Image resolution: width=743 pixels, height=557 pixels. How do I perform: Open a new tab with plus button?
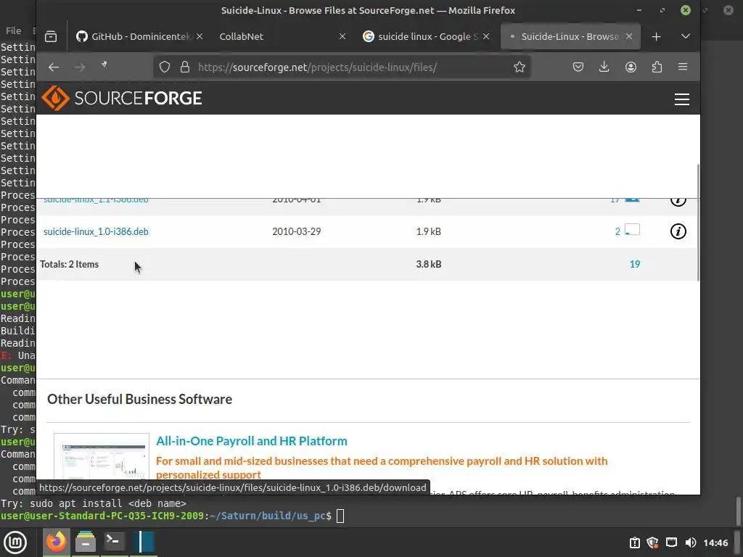656,36
